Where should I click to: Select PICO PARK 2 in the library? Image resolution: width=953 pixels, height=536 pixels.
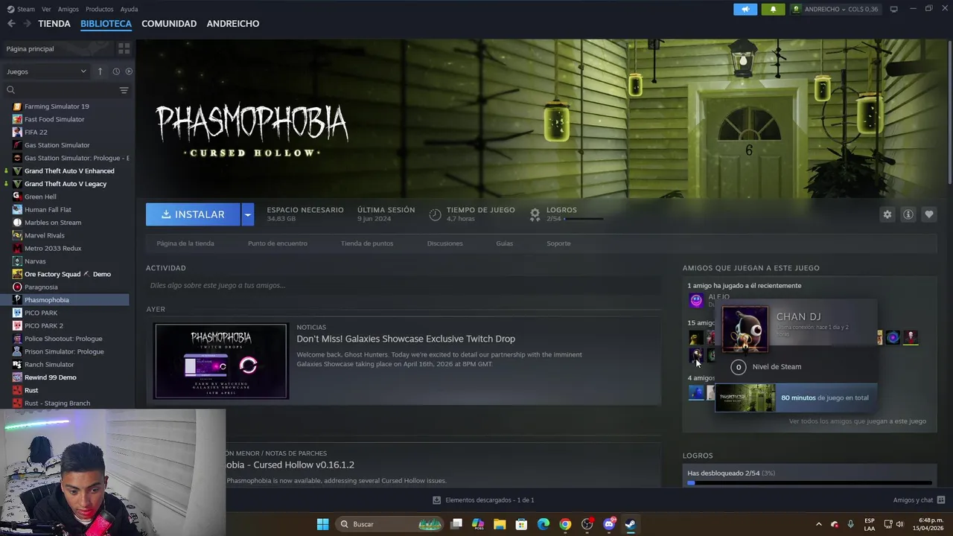point(44,326)
